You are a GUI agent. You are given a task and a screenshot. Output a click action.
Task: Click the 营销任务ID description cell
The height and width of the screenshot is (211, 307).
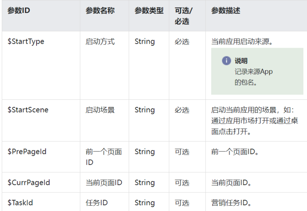[x=231, y=203]
